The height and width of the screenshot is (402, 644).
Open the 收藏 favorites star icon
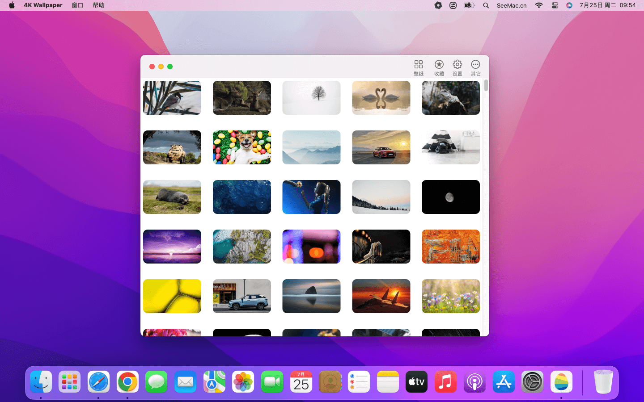(x=439, y=68)
